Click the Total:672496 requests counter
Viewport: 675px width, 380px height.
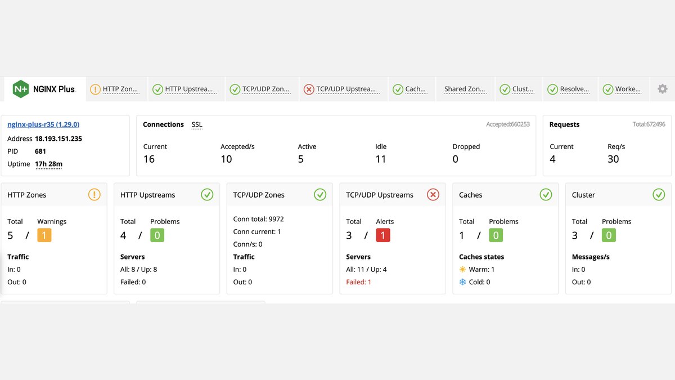click(649, 124)
